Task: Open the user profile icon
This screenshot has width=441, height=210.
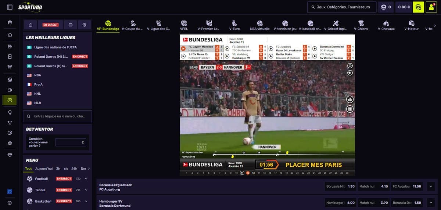Action: 431,7
